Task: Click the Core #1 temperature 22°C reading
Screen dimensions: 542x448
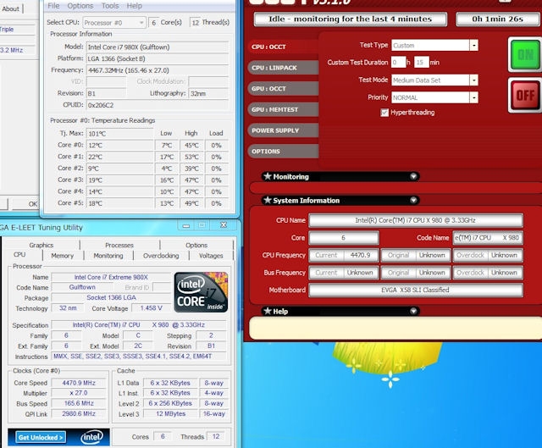Action: pyautogui.click(x=119, y=157)
